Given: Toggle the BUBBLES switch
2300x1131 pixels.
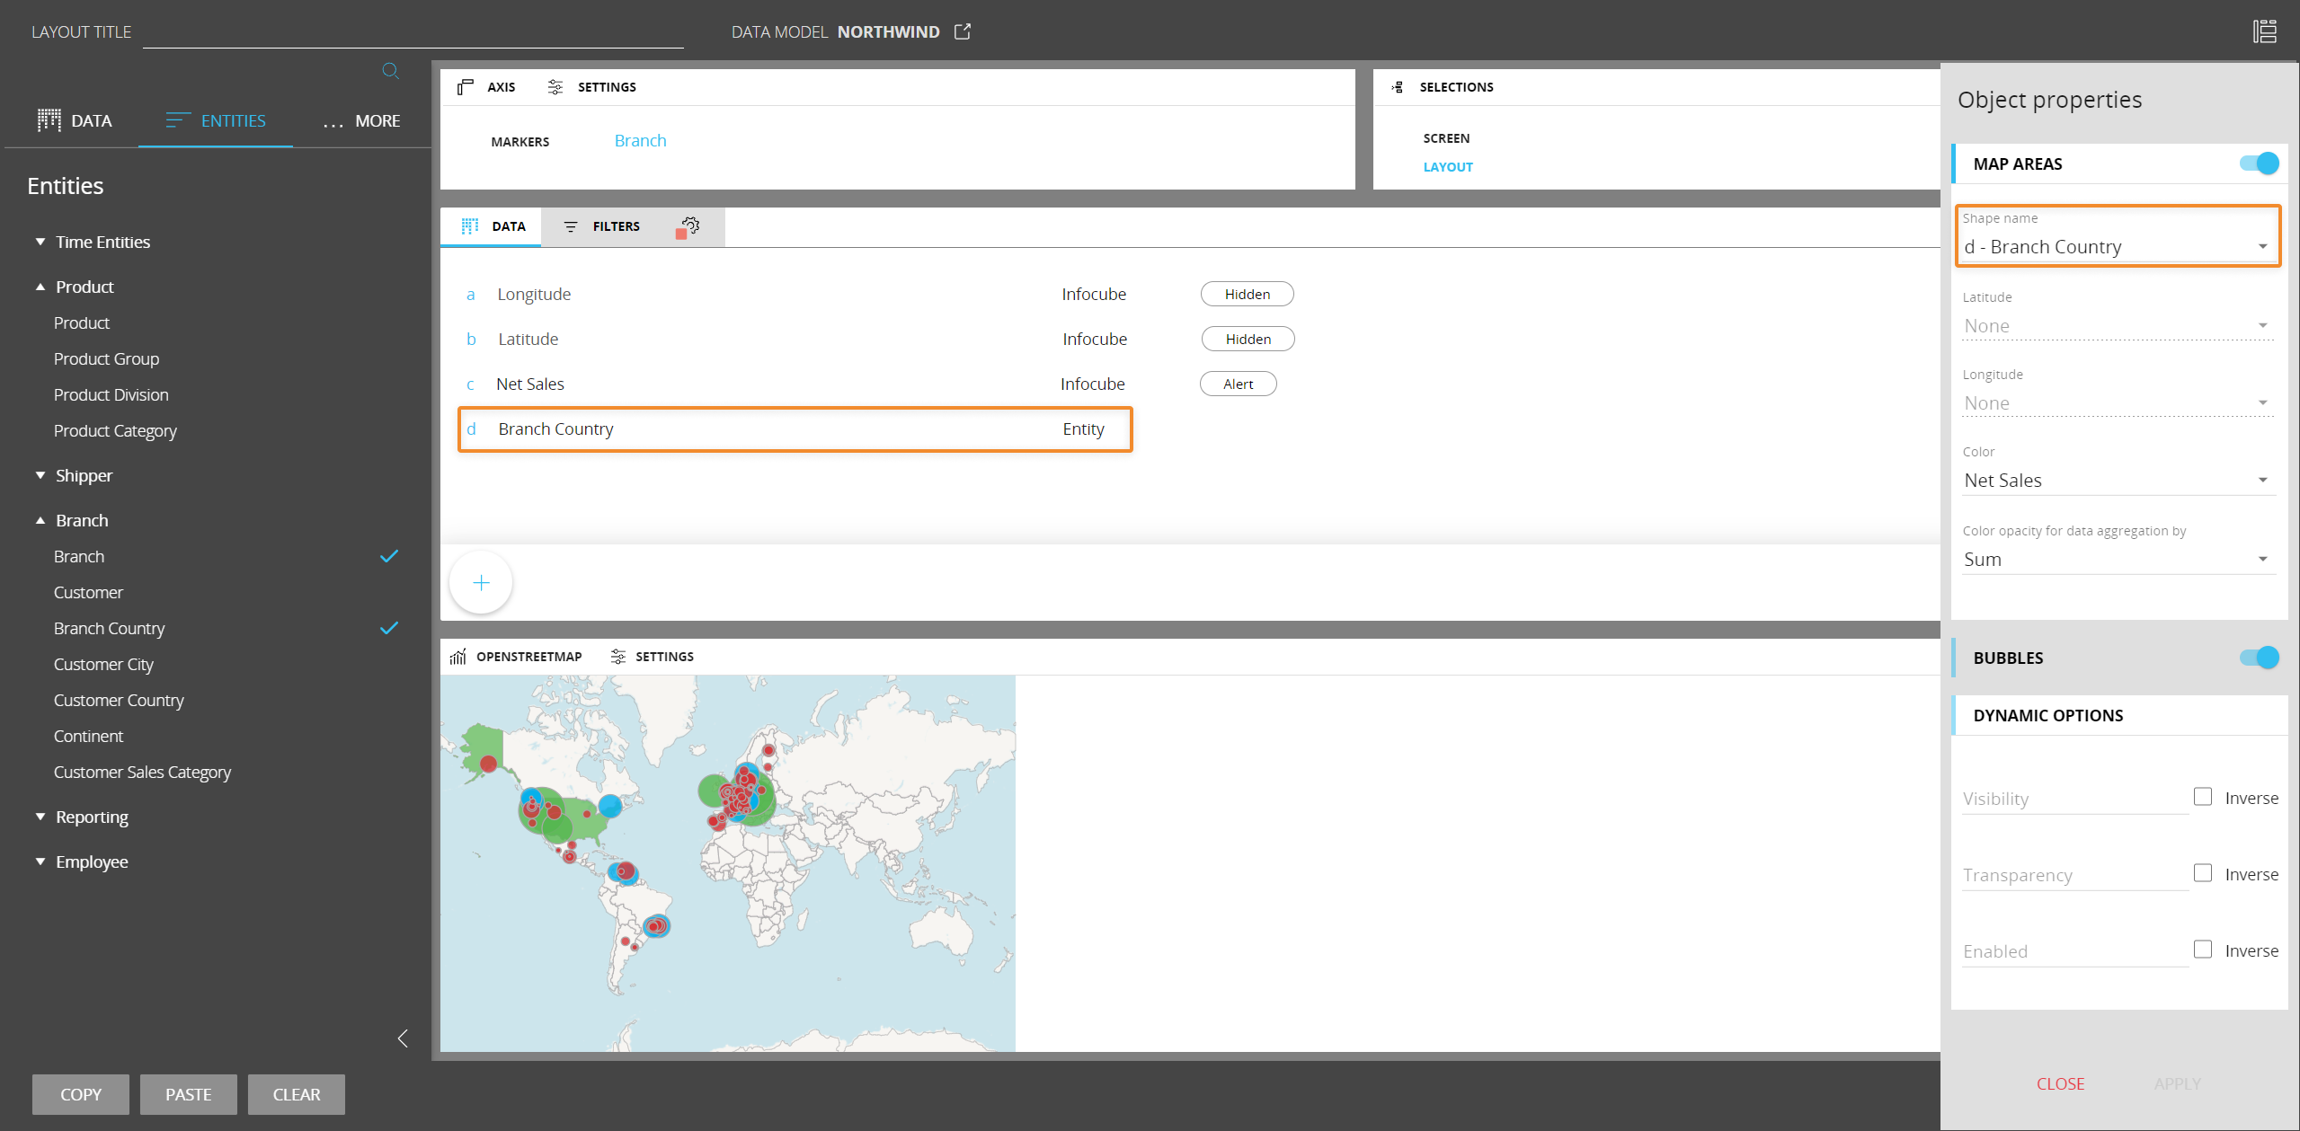Looking at the screenshot, I should click(2258, 658).
